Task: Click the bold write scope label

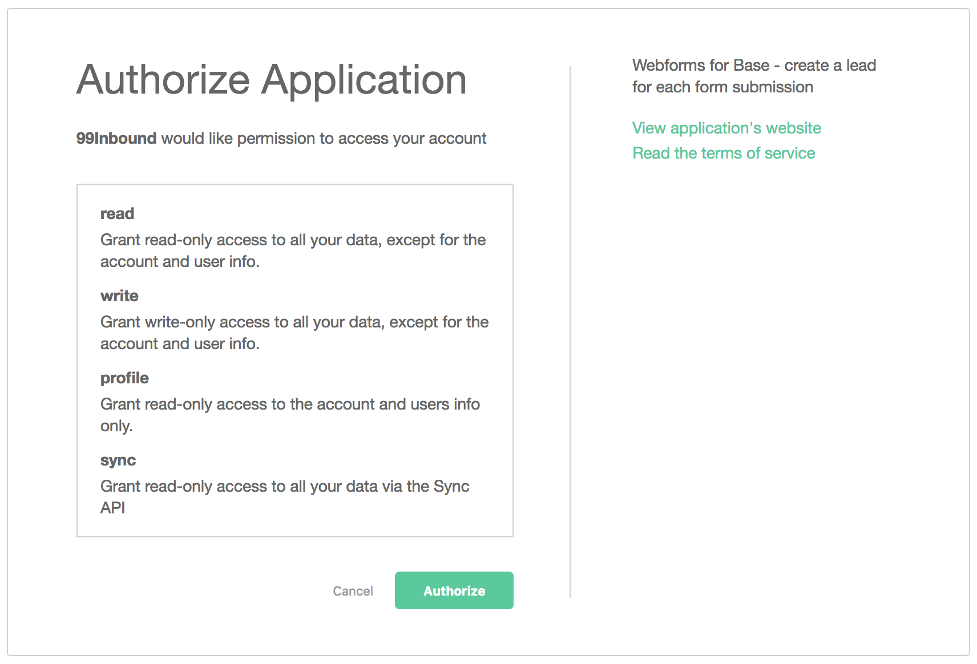Action: [119, 295]
